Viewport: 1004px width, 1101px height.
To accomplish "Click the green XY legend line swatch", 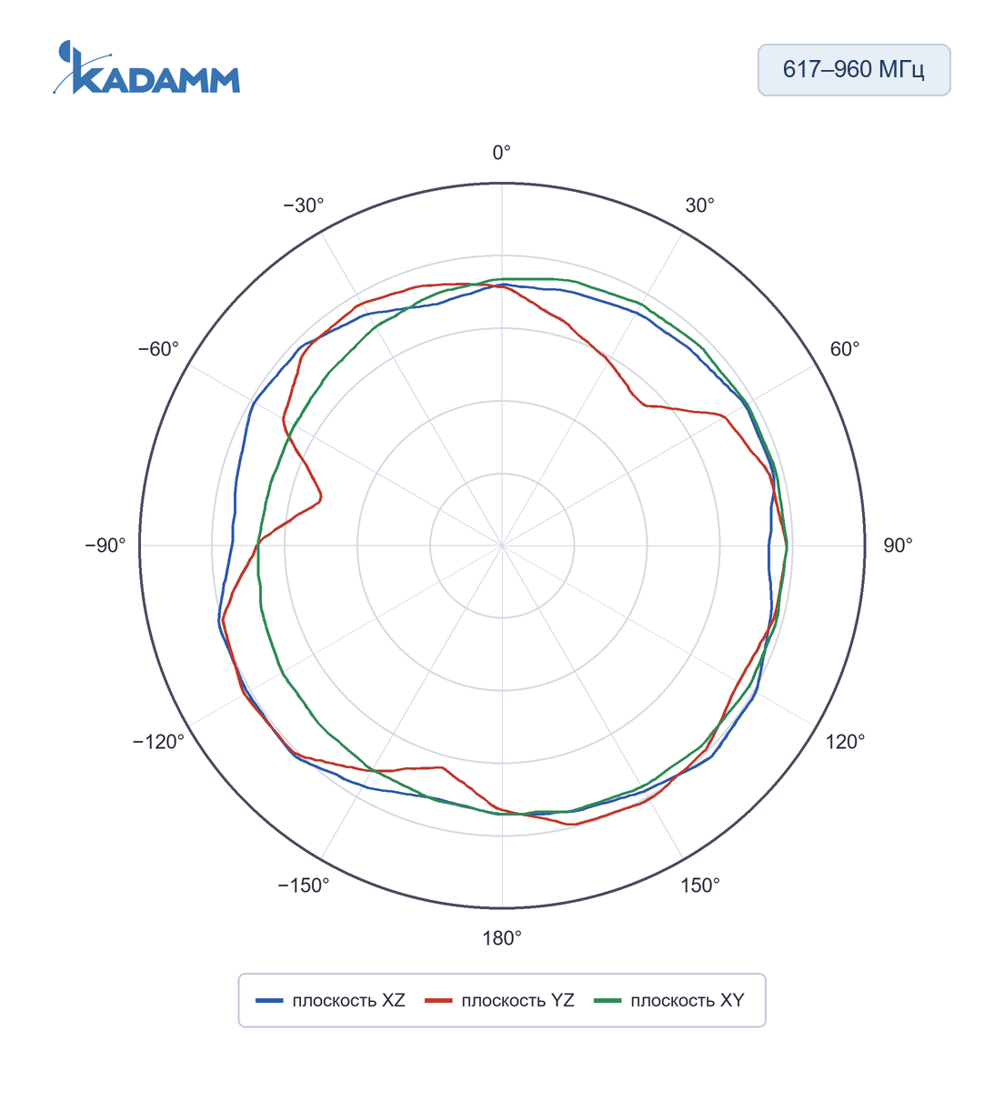I will click(608, 1001).
